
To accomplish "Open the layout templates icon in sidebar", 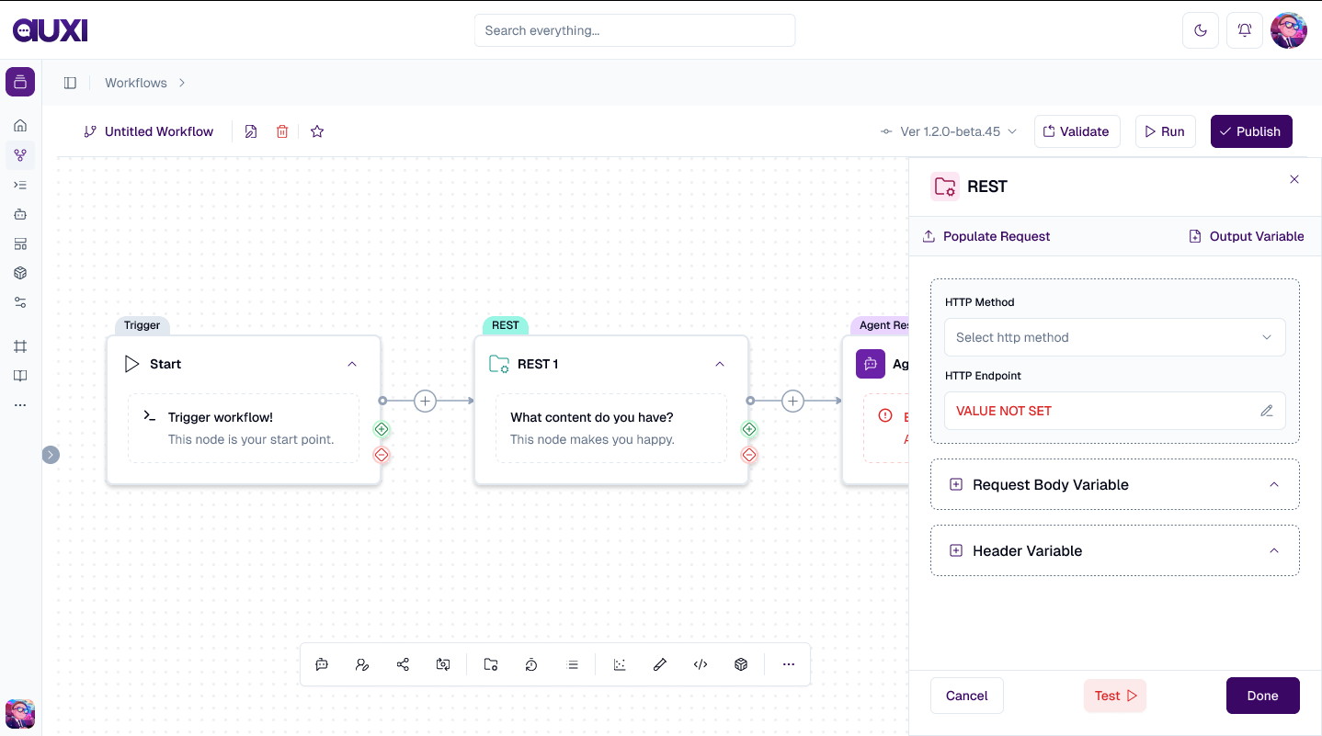I will (x=20, y=243).
